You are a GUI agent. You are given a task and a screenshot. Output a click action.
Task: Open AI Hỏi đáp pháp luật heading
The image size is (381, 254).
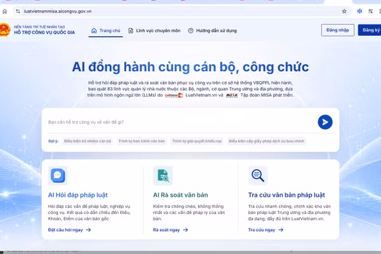pyautogui.click(x=77, y=195)
